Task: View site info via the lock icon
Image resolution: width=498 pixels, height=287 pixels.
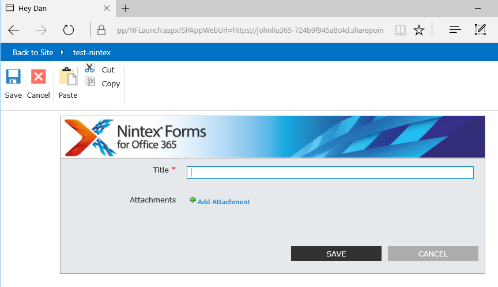Action: [x=101, y=30]
